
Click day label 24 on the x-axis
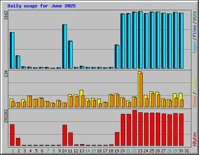pos(146,151)
